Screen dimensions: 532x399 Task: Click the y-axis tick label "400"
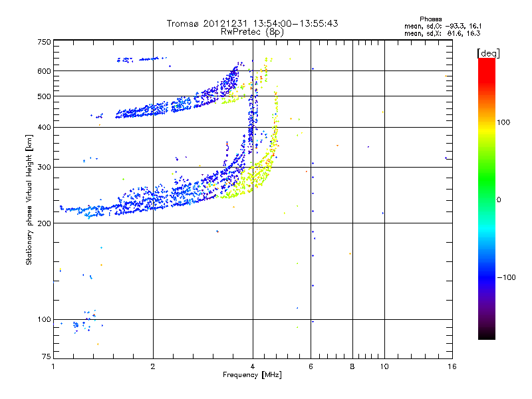click(45, 128)
